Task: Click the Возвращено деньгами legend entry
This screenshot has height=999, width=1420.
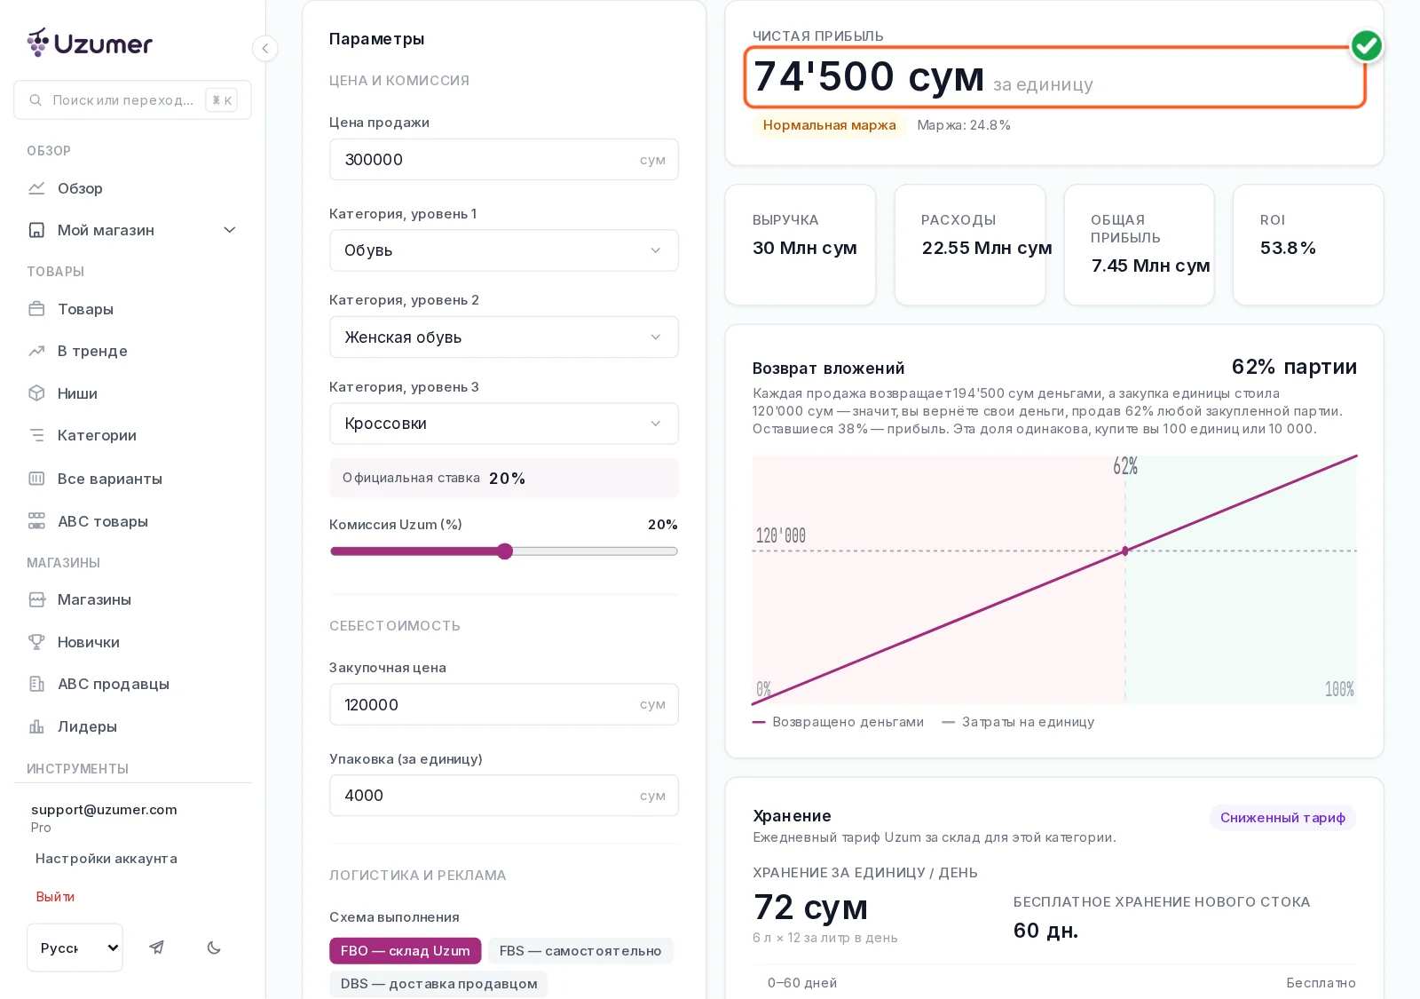Action: [x=838, y=722]
